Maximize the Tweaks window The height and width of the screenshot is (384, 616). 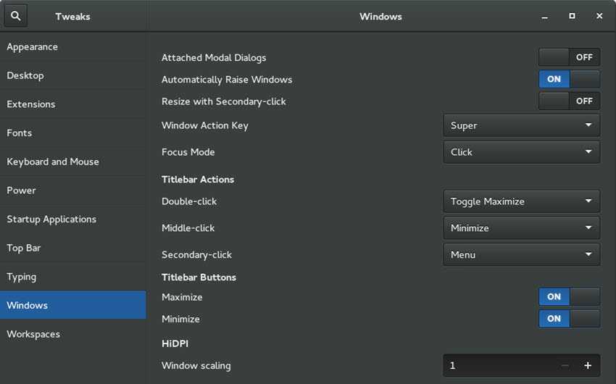click(572, 16)
